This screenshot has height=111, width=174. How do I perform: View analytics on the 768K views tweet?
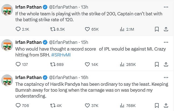[122, 105]
